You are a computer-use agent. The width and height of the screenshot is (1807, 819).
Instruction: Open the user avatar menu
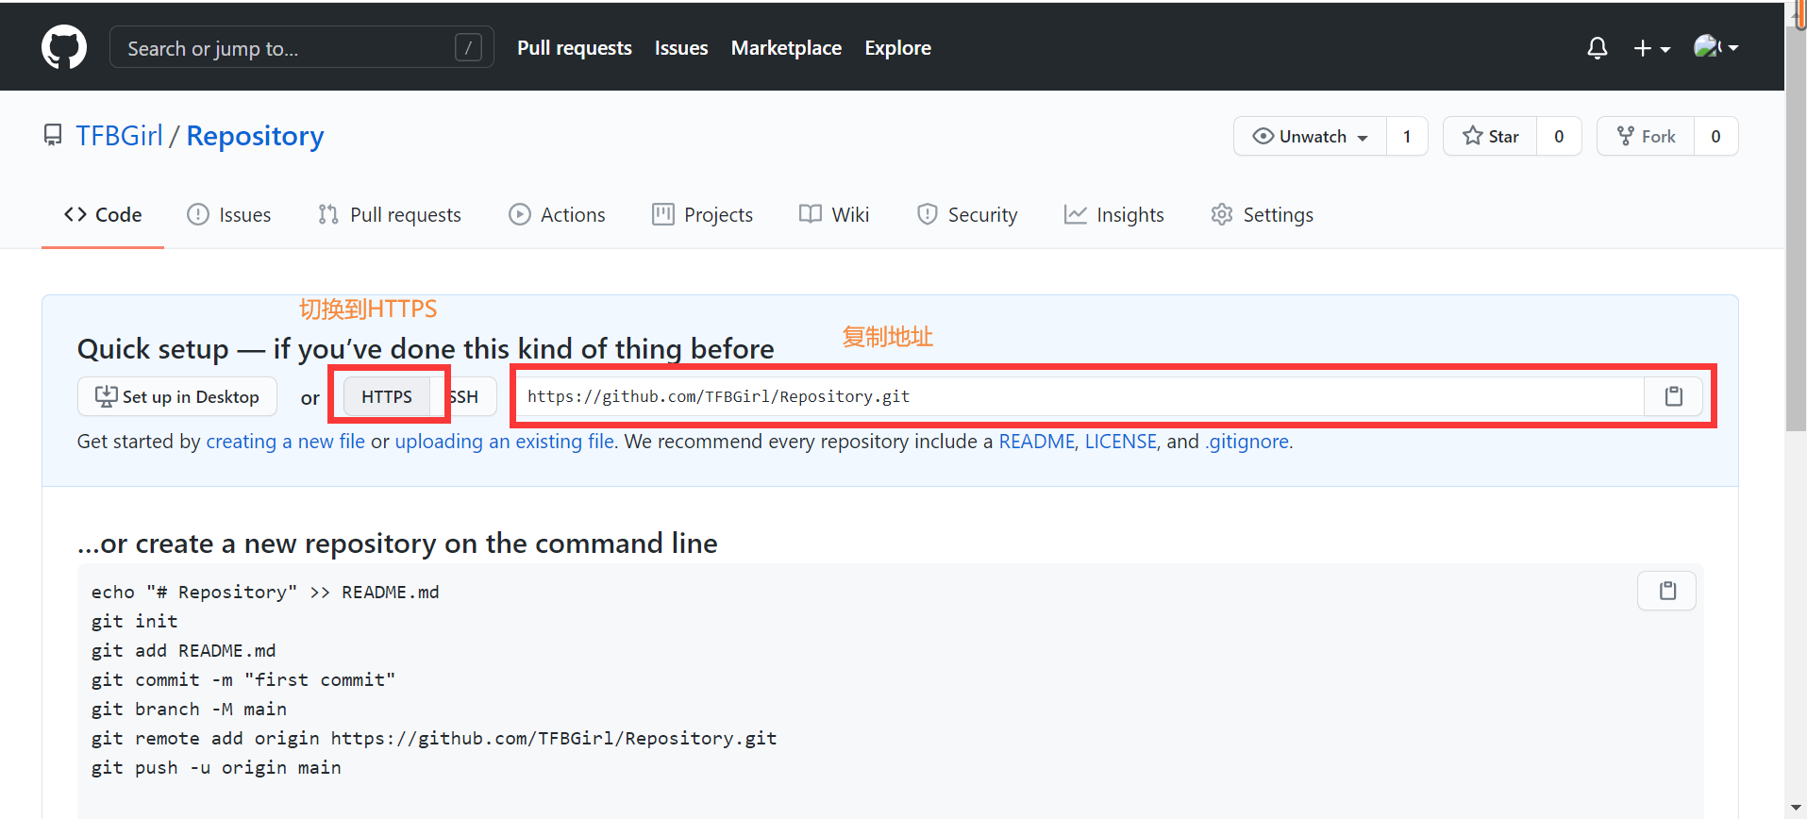(1715, 47)
